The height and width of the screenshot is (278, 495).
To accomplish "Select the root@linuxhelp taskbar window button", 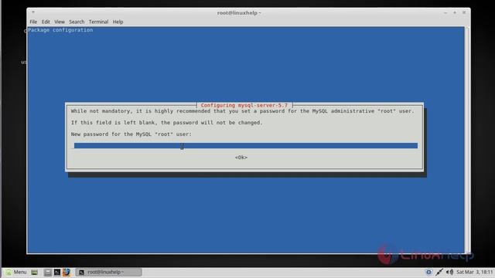I will tap(108, 272).
